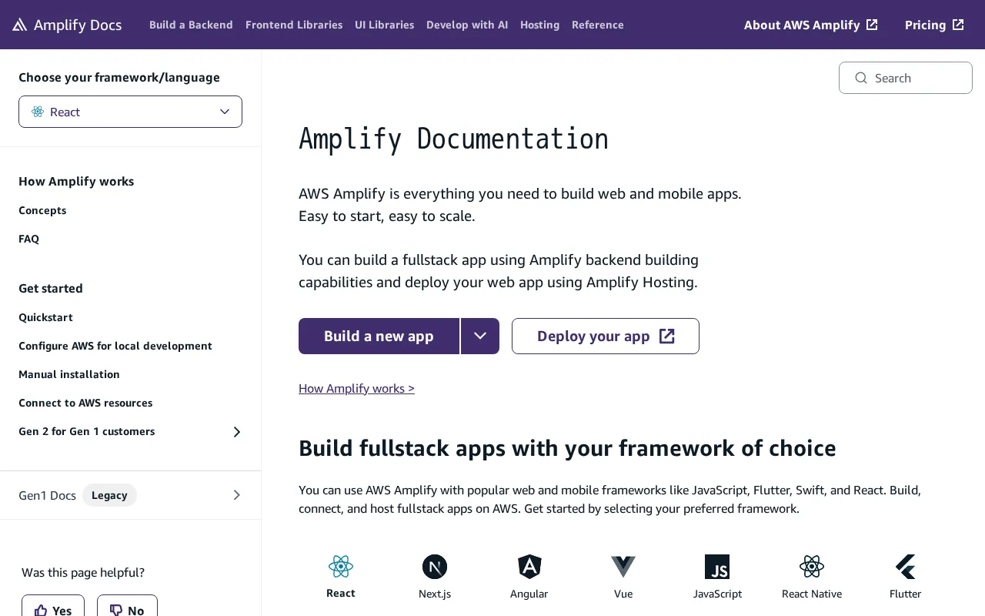This screenshot has height=616, width=985.
Task: Click the external link icon beside Pricing
Action: point(958,25)
